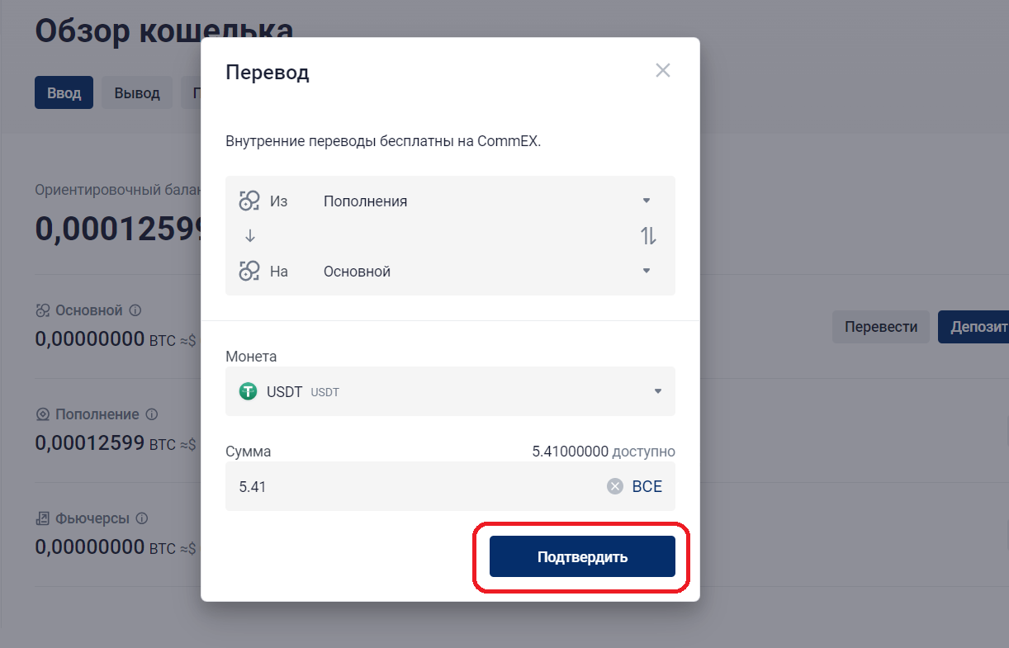The height and width of the screenshot is (648, 1009).
Task: Open the На destination account dropdown
Action: click(x=647, y=271)
